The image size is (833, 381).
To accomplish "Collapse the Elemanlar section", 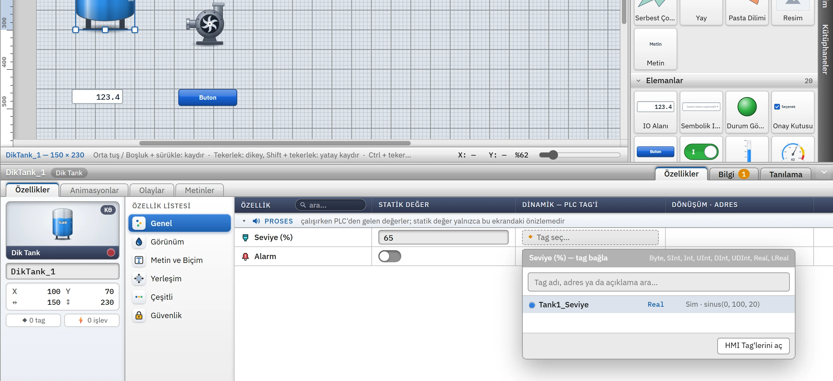I will pos(638,80).
